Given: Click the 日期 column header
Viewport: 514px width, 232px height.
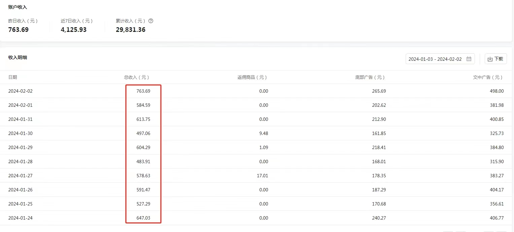Looking at the screenshot, I should coord(13,77).
